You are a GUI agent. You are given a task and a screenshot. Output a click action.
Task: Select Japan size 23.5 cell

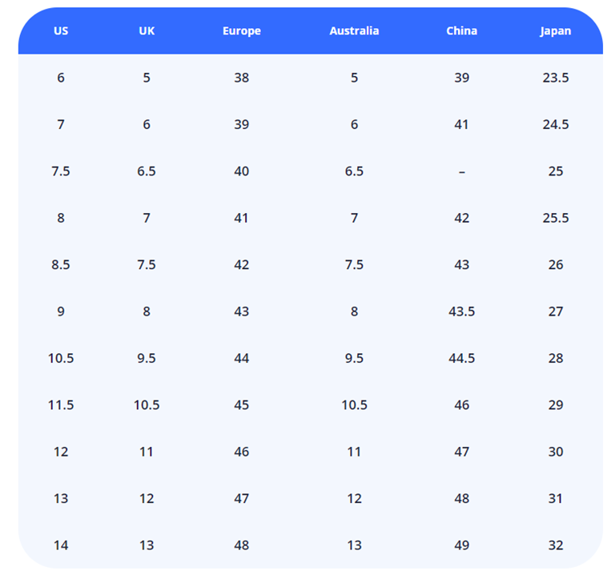[556, 78]
